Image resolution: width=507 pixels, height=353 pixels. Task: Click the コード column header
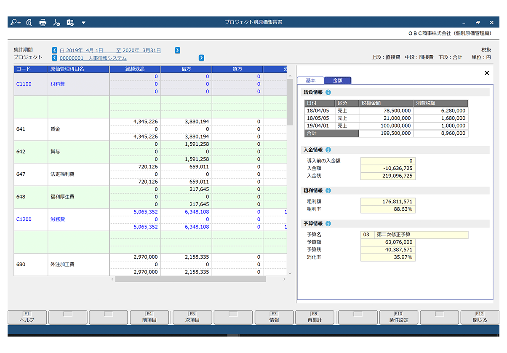pyautogui.click(x=31, y=69)
